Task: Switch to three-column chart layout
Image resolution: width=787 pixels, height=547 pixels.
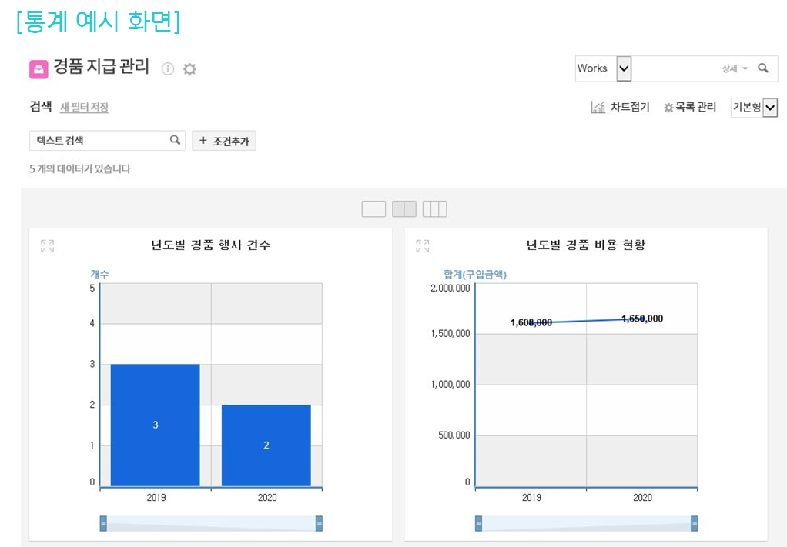Action: tap(434, 209)
